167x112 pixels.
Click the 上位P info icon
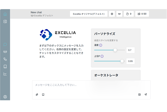point(102,56)
